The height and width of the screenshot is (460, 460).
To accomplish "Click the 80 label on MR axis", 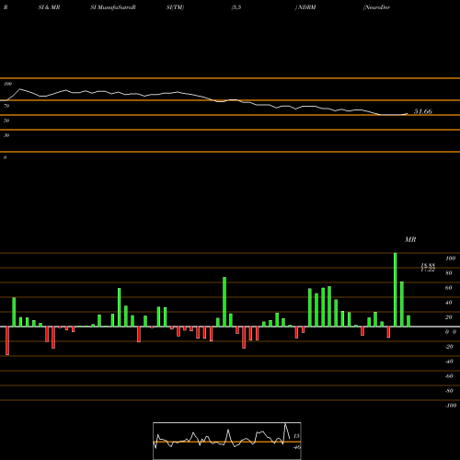I will click(x=449, y=273).
